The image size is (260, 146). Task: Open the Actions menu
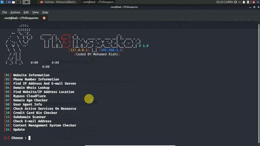15,12
